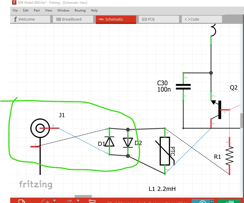Screen dimensions: 244x203
Task: Open the Part menu
Action: click(x=37, y=10)
